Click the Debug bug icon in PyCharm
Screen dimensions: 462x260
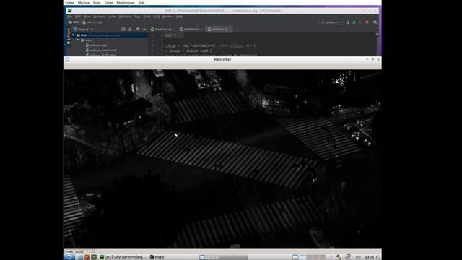[x=354, y=22]
